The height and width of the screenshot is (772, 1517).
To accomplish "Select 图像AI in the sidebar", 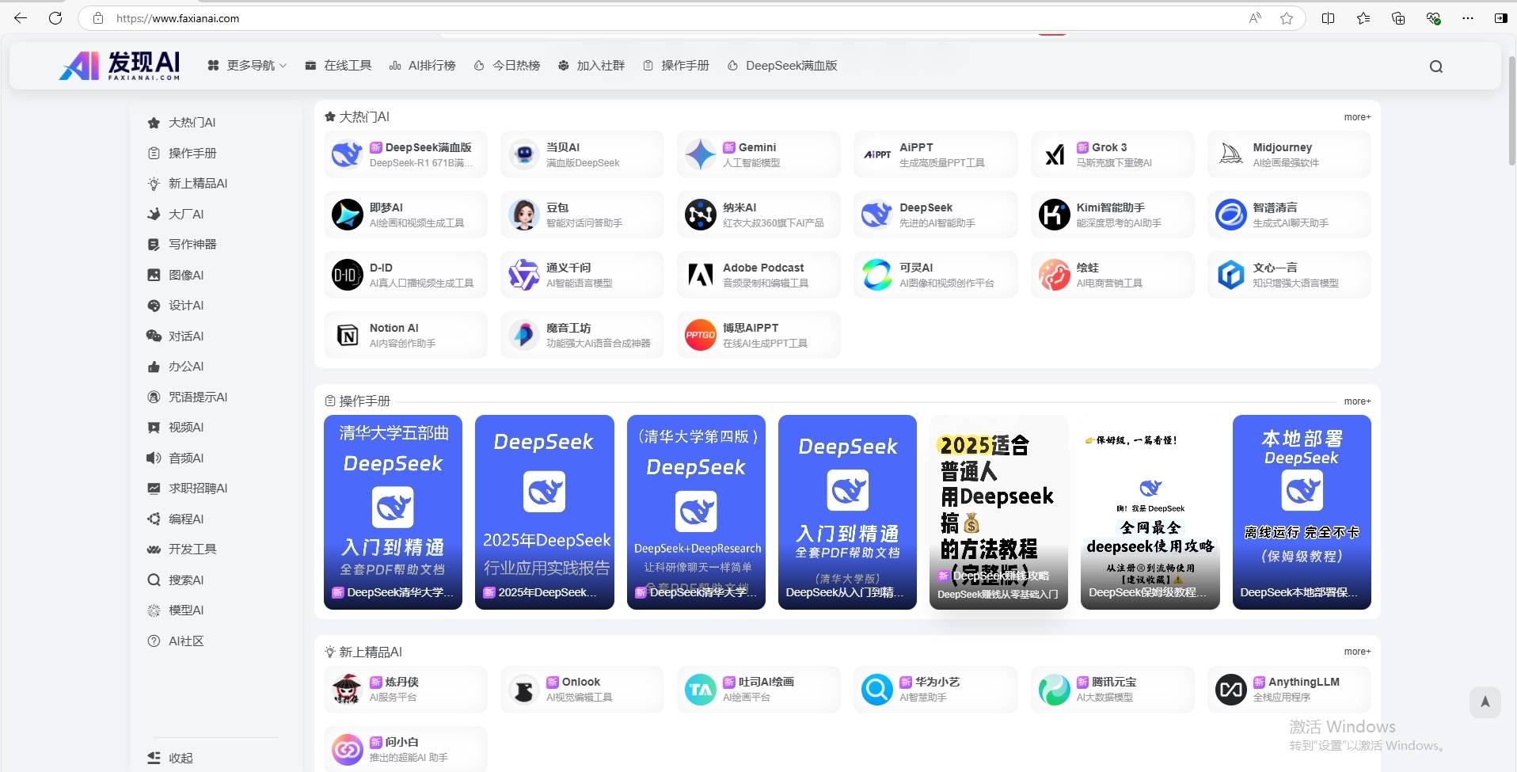I will click(176, 276).
